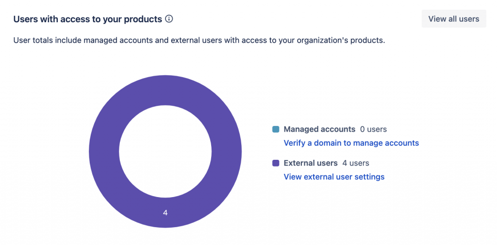Click the white center of the donut chart

point(165,152)
